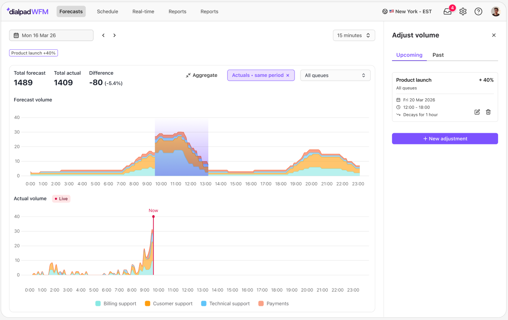Go to the Real-time tab
The width and height of the screenshot is (508, 320).
143,12
